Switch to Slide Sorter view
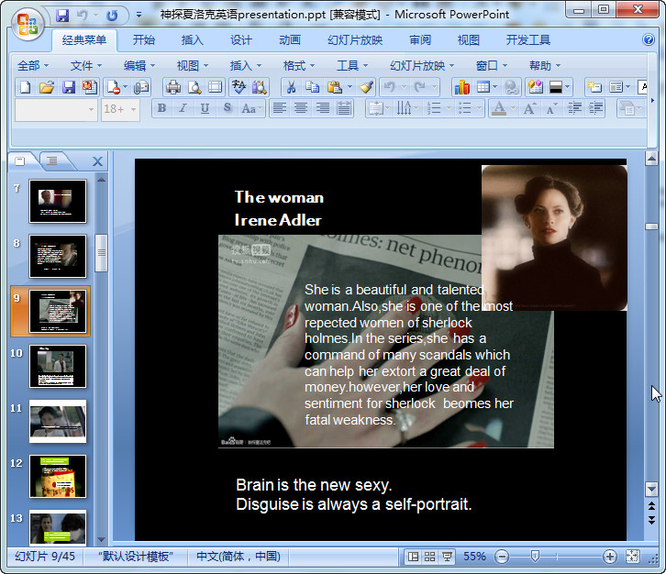Viewport: 666px width, 574px height. pyautogui.click(x=430, y=557)
